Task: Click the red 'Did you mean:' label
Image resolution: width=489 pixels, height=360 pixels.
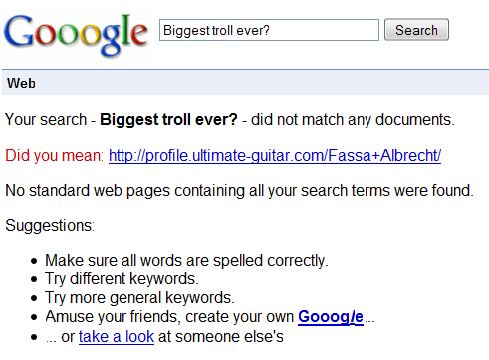Action: click(55, 155)
